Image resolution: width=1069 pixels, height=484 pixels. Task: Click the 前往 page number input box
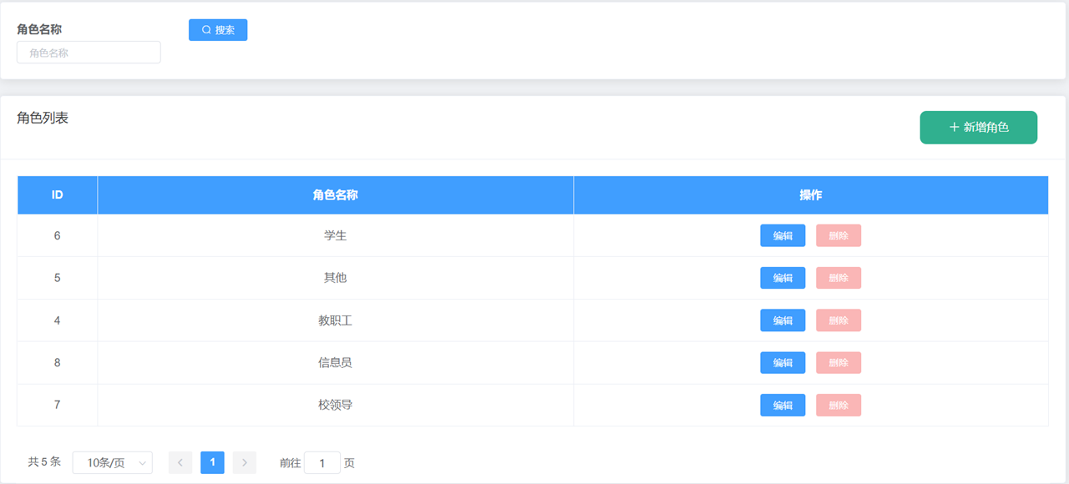[x=322, y=462]
